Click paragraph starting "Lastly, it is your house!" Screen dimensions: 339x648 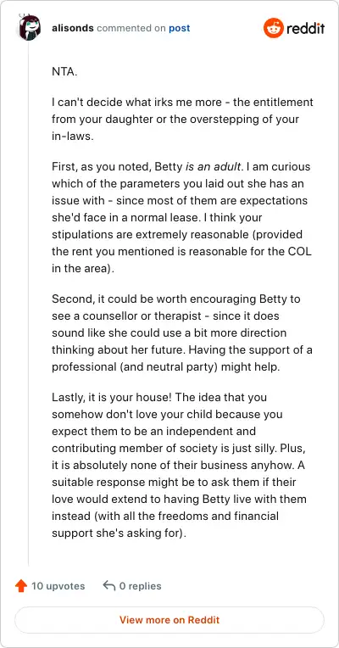(180, 466)
